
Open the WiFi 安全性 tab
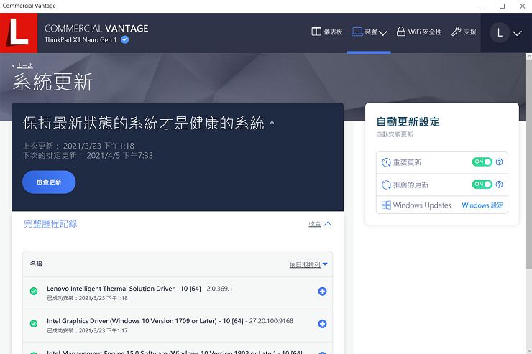point(419,32)
